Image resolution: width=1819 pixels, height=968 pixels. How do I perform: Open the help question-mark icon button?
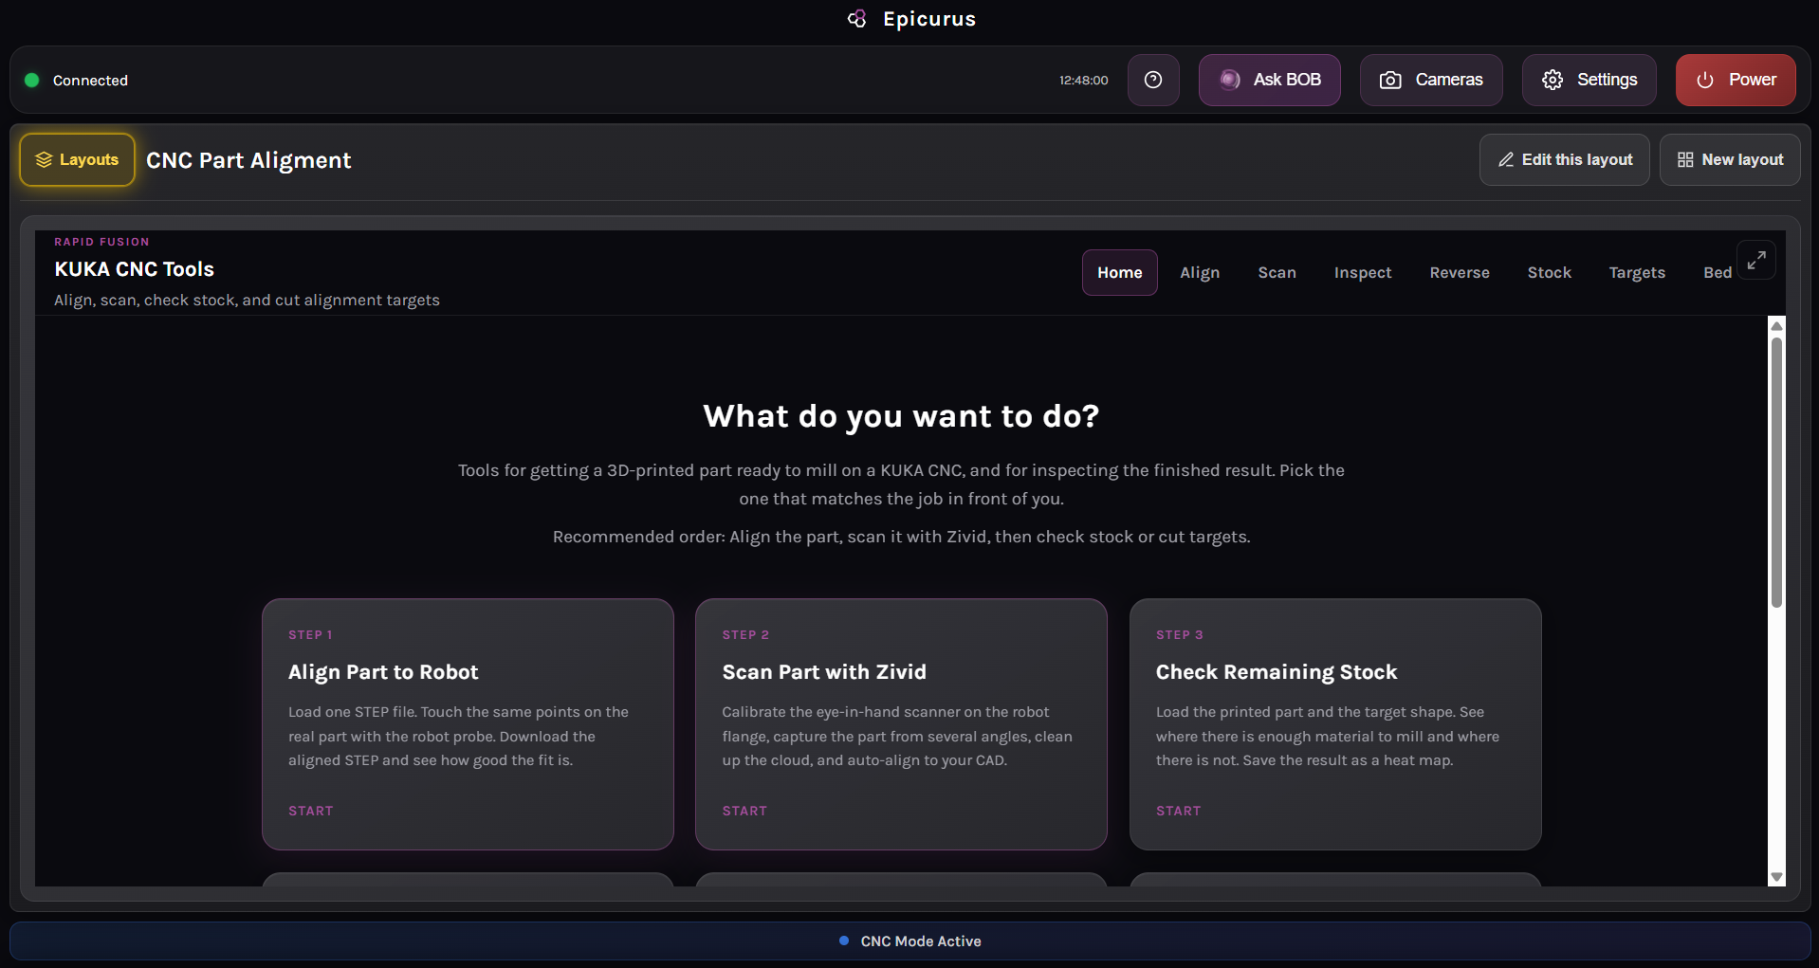click(1153, 80)
